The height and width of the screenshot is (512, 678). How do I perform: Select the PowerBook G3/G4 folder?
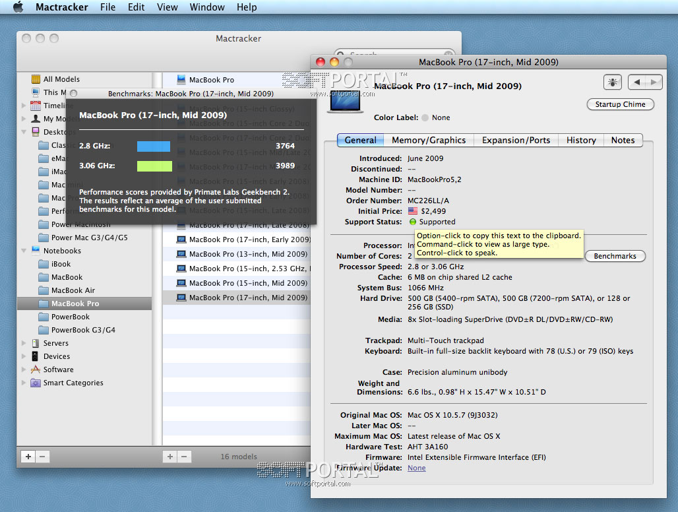83,330
